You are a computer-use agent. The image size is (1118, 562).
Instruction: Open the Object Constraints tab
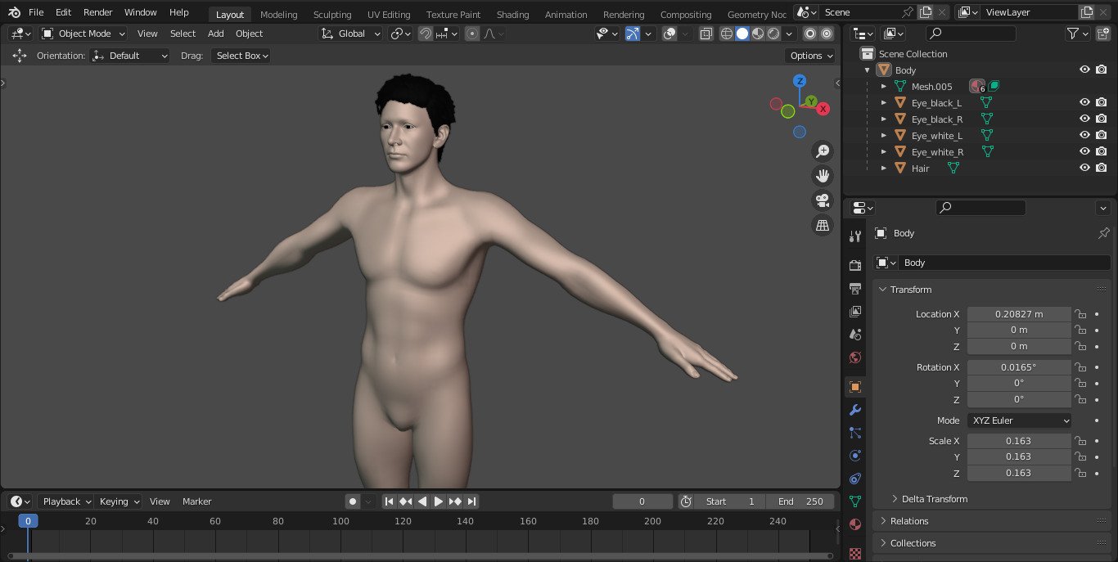coord(855,479)
